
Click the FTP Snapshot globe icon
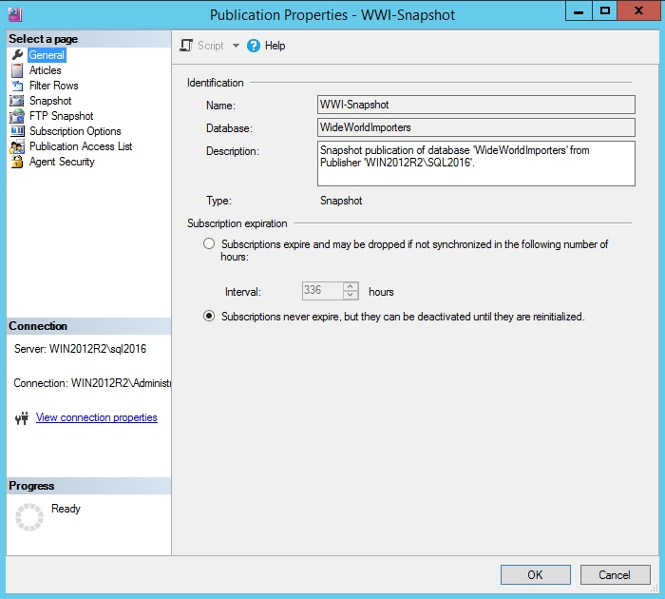coord(17,116)
